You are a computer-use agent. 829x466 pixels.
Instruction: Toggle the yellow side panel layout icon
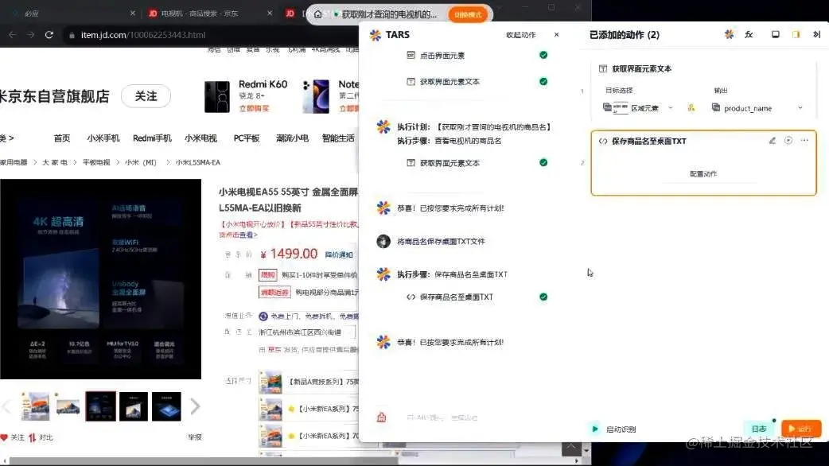[796, 34]
